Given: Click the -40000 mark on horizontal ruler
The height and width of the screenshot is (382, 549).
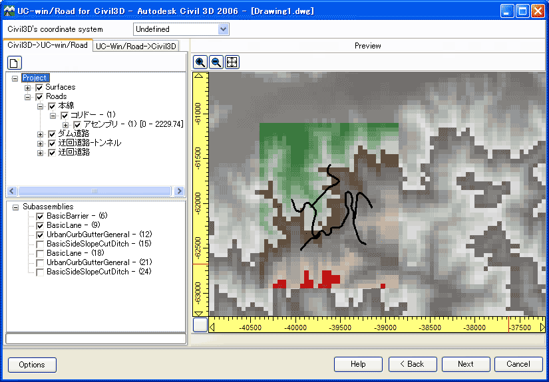Looking at the screenshot, I should click(295, 328).
